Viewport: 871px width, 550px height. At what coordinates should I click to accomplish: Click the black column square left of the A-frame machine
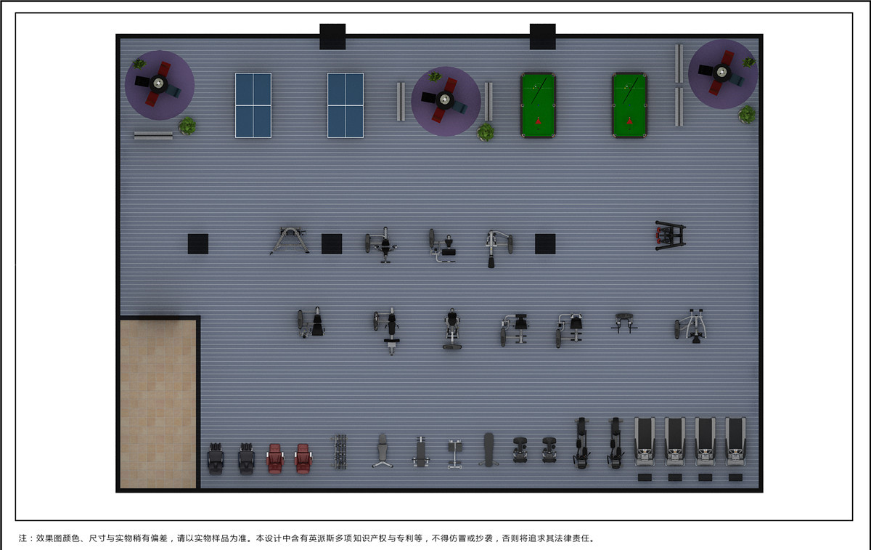[198, 243]
